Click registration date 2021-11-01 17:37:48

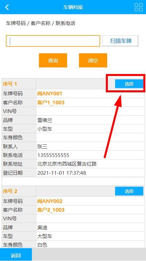pyautogui.click(x=62, y=173)
